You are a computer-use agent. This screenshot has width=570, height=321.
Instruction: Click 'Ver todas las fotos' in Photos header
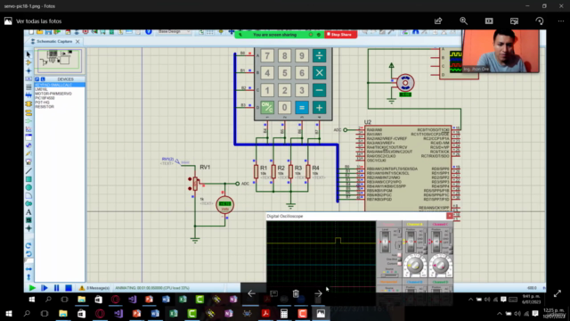point(38,21)
